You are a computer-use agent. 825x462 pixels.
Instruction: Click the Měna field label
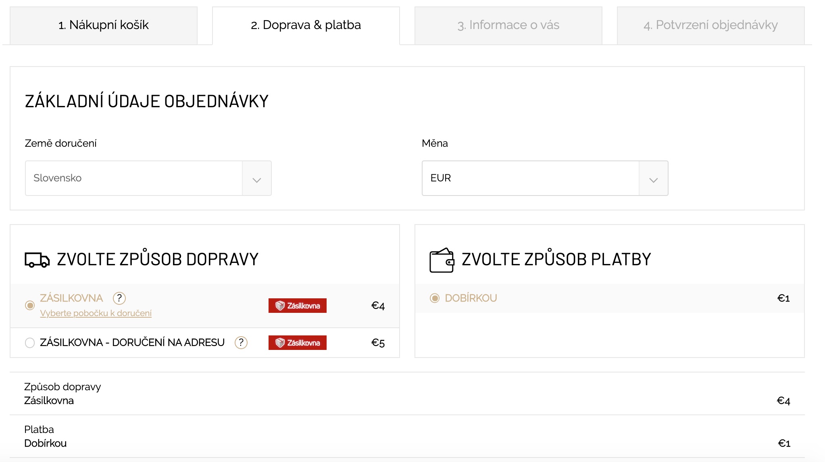point(435,144)
